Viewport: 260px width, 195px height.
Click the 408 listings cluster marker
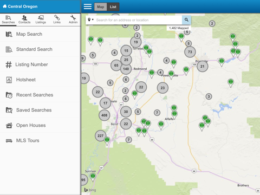[105, 115]
